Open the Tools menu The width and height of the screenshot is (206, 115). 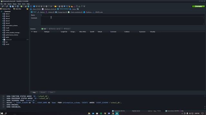(19, 4)
